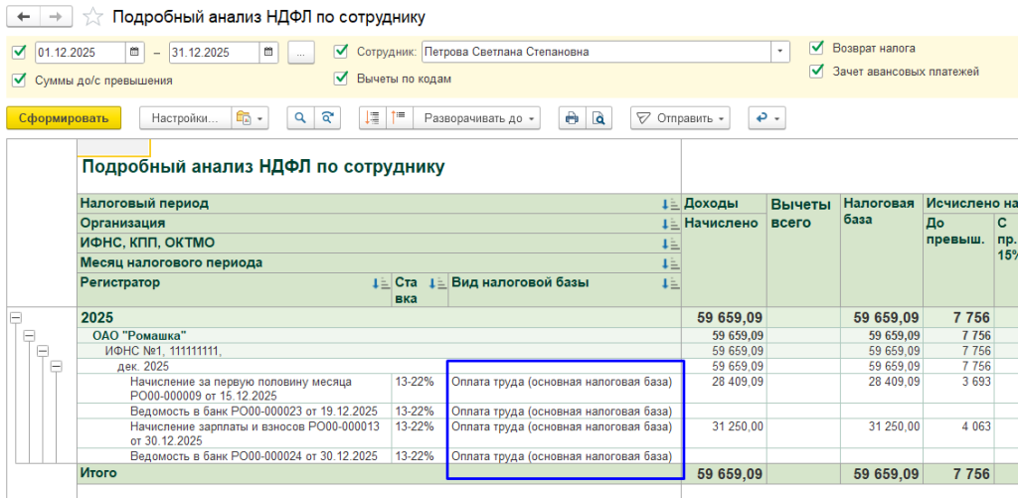
Task: Click the back navigation arrow
Action: coord(24,17)
